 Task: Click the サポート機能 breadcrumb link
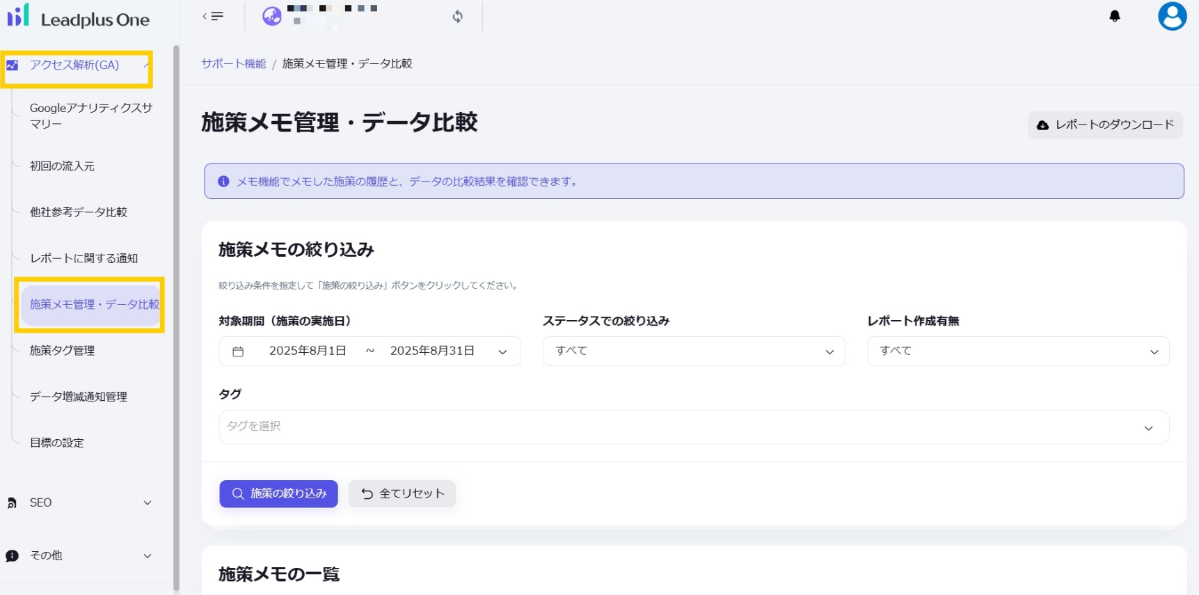(x=233, y=64)
